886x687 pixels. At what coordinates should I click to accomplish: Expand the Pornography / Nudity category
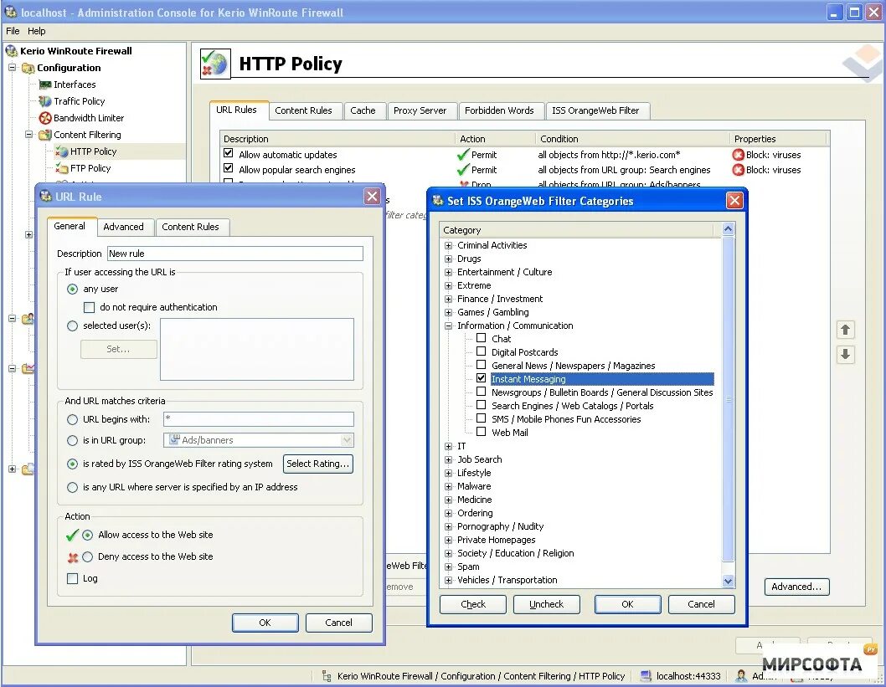448,526
